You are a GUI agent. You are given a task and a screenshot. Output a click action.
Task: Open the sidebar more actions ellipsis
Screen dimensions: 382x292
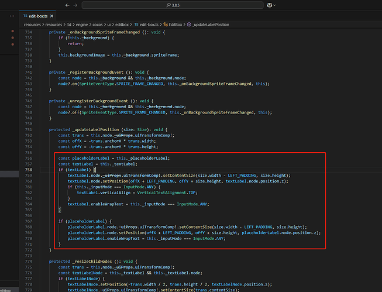click(12, 16)
